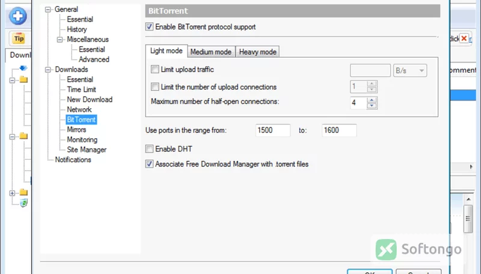Decrease half-open connections with down arrow
The image size is (481, 274).
(372, 106)
